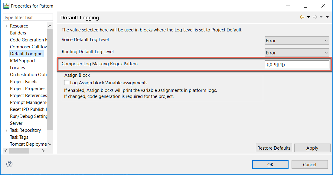Open the view menu triangle icon
333x175 pixels.
coord(327,17)
